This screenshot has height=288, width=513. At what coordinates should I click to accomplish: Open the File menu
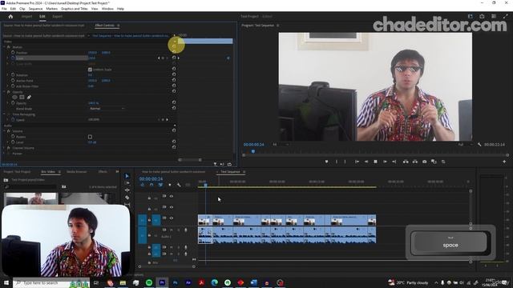[4, 9]
